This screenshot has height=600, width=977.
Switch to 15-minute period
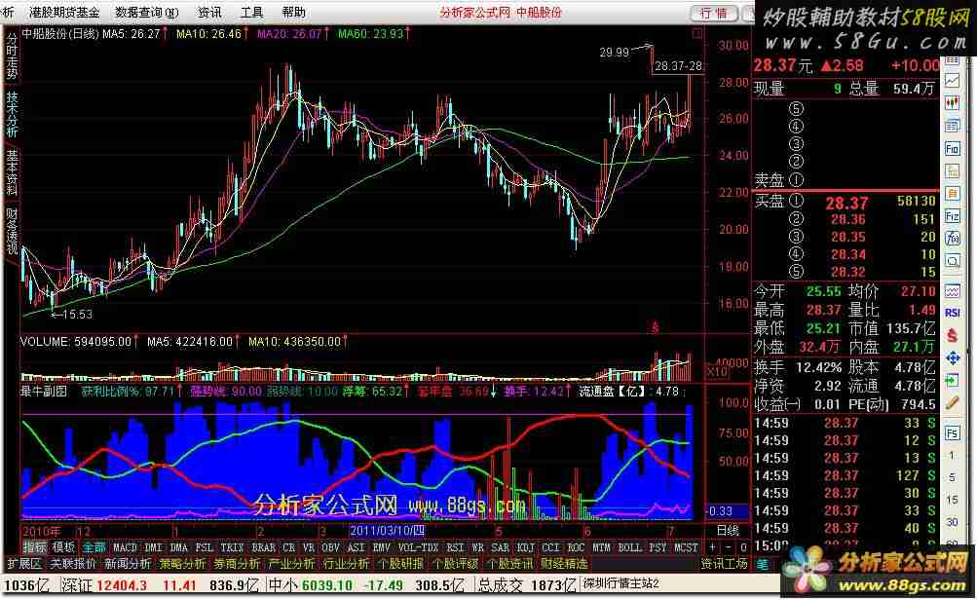pyautogui.click(x=952, y=500)
